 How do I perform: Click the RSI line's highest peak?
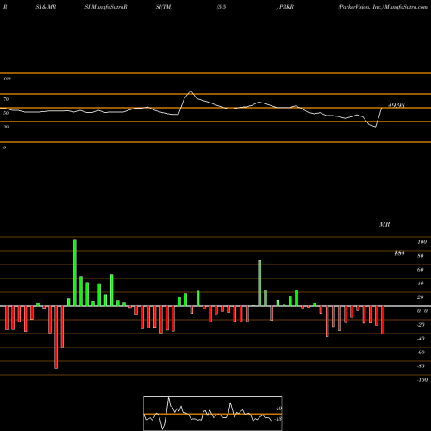pos(191,91)
